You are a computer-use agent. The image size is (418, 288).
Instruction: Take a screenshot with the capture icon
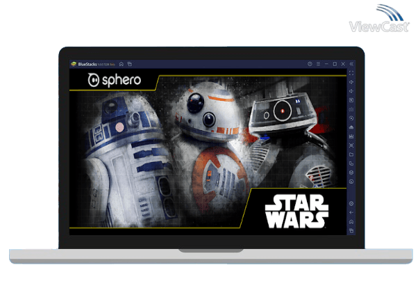(x=351, y=145)
